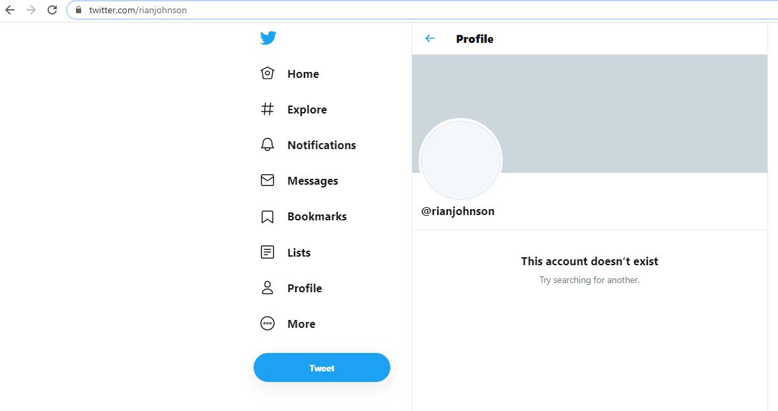The image size is (778, 411).
Task: Click the Bookmarks ribbon icon
Action: (267, 216)
